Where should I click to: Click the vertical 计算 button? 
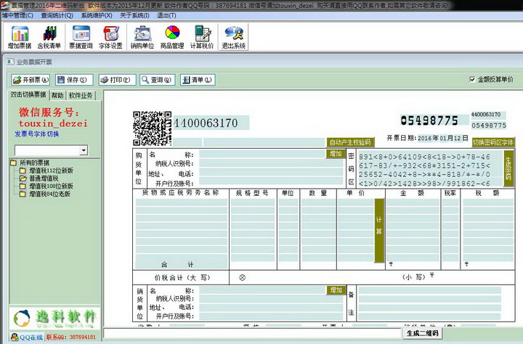379,230
